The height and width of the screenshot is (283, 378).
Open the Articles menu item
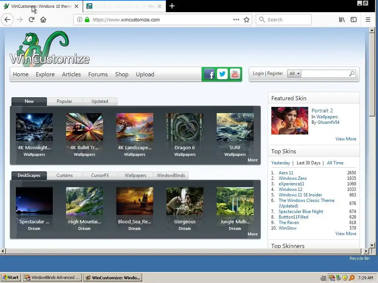(71, 74)
